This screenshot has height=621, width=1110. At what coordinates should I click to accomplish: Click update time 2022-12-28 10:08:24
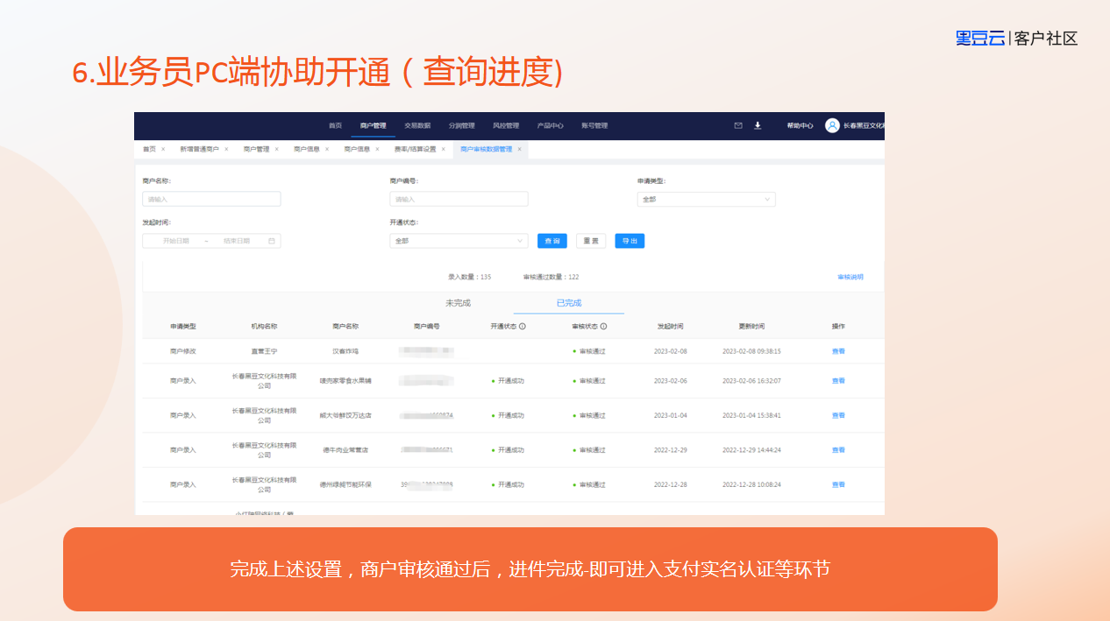751,484
